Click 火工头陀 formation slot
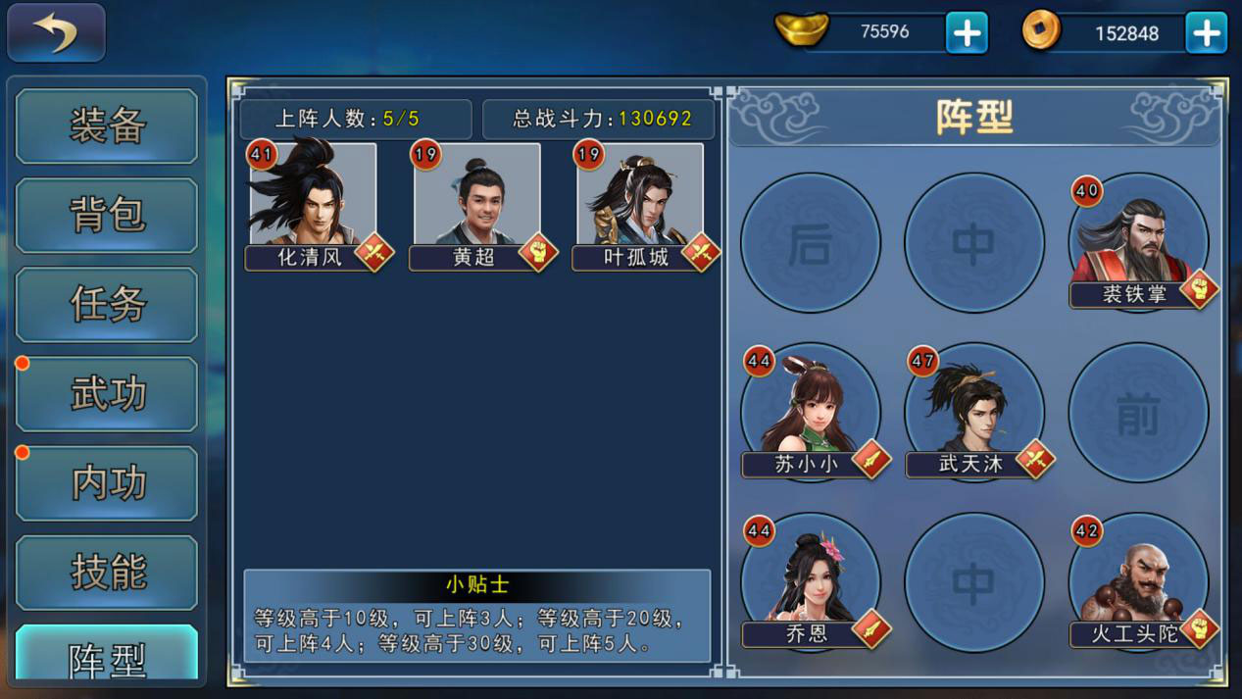Image resolution: width=1242 pixels, height=699 pixels. coord(1138,582)
